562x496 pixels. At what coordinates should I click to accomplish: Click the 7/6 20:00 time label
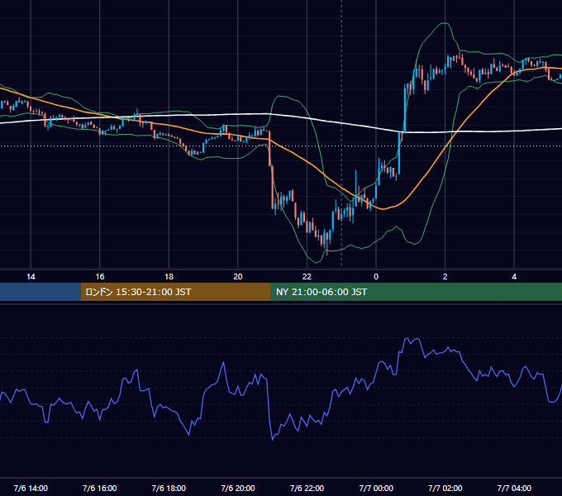[238, 488]
